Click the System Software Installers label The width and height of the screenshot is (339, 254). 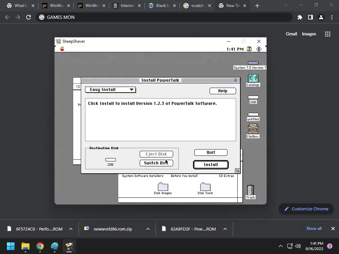[x=142, y=176]
